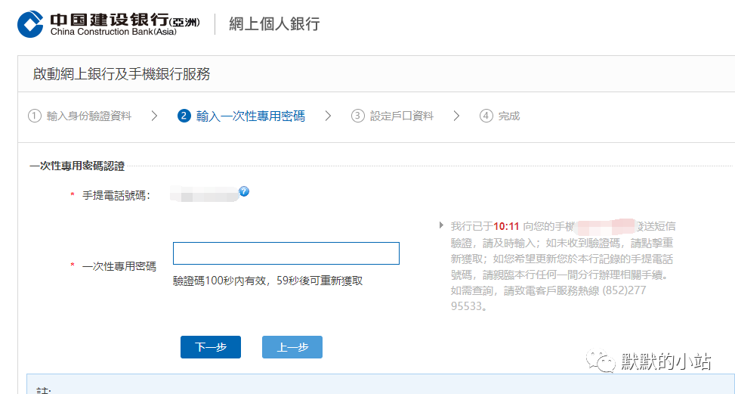Viewport: 735px width, 394px height.
Task: Click the chevron after step 2
Action: click(328, 116)
